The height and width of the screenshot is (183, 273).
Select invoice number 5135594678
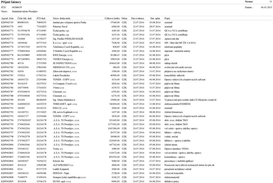(24, 31)
